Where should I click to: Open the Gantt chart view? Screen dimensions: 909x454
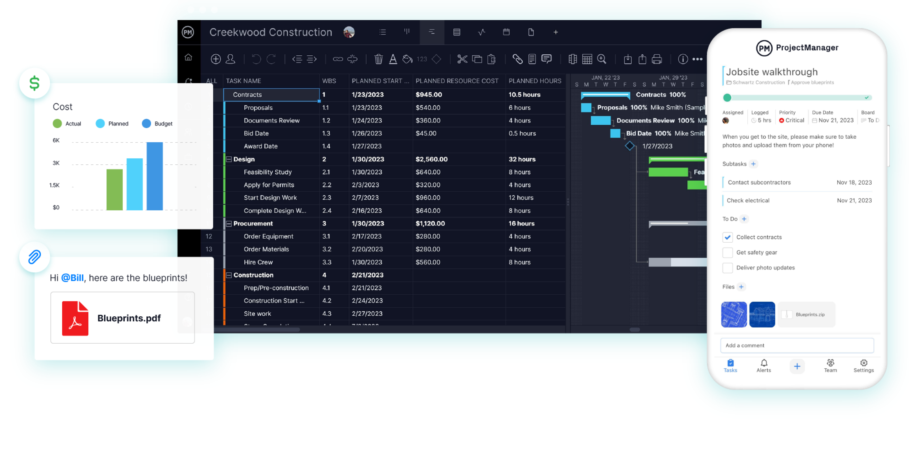point(432,32)
